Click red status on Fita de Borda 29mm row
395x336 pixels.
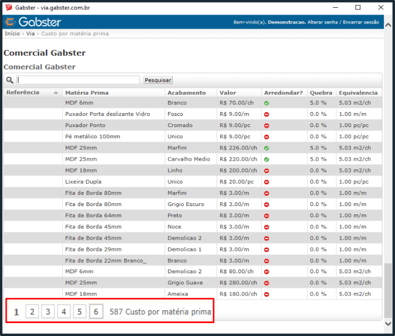(x=267, y=250)
